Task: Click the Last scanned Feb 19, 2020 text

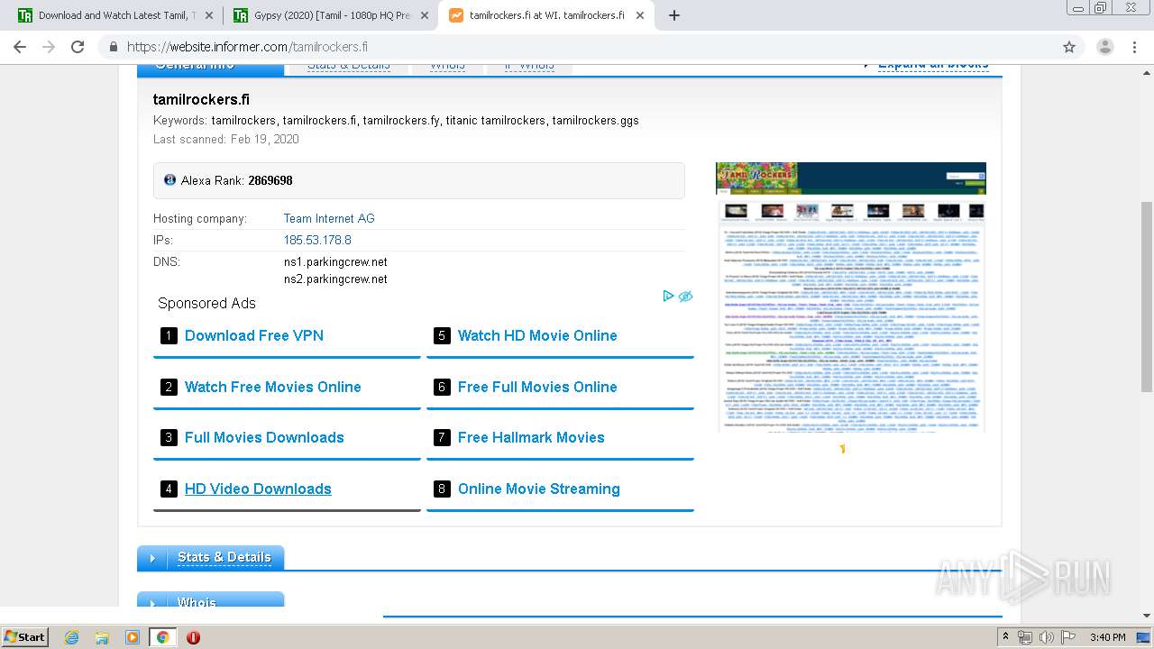Action: (x=226, y=139)
